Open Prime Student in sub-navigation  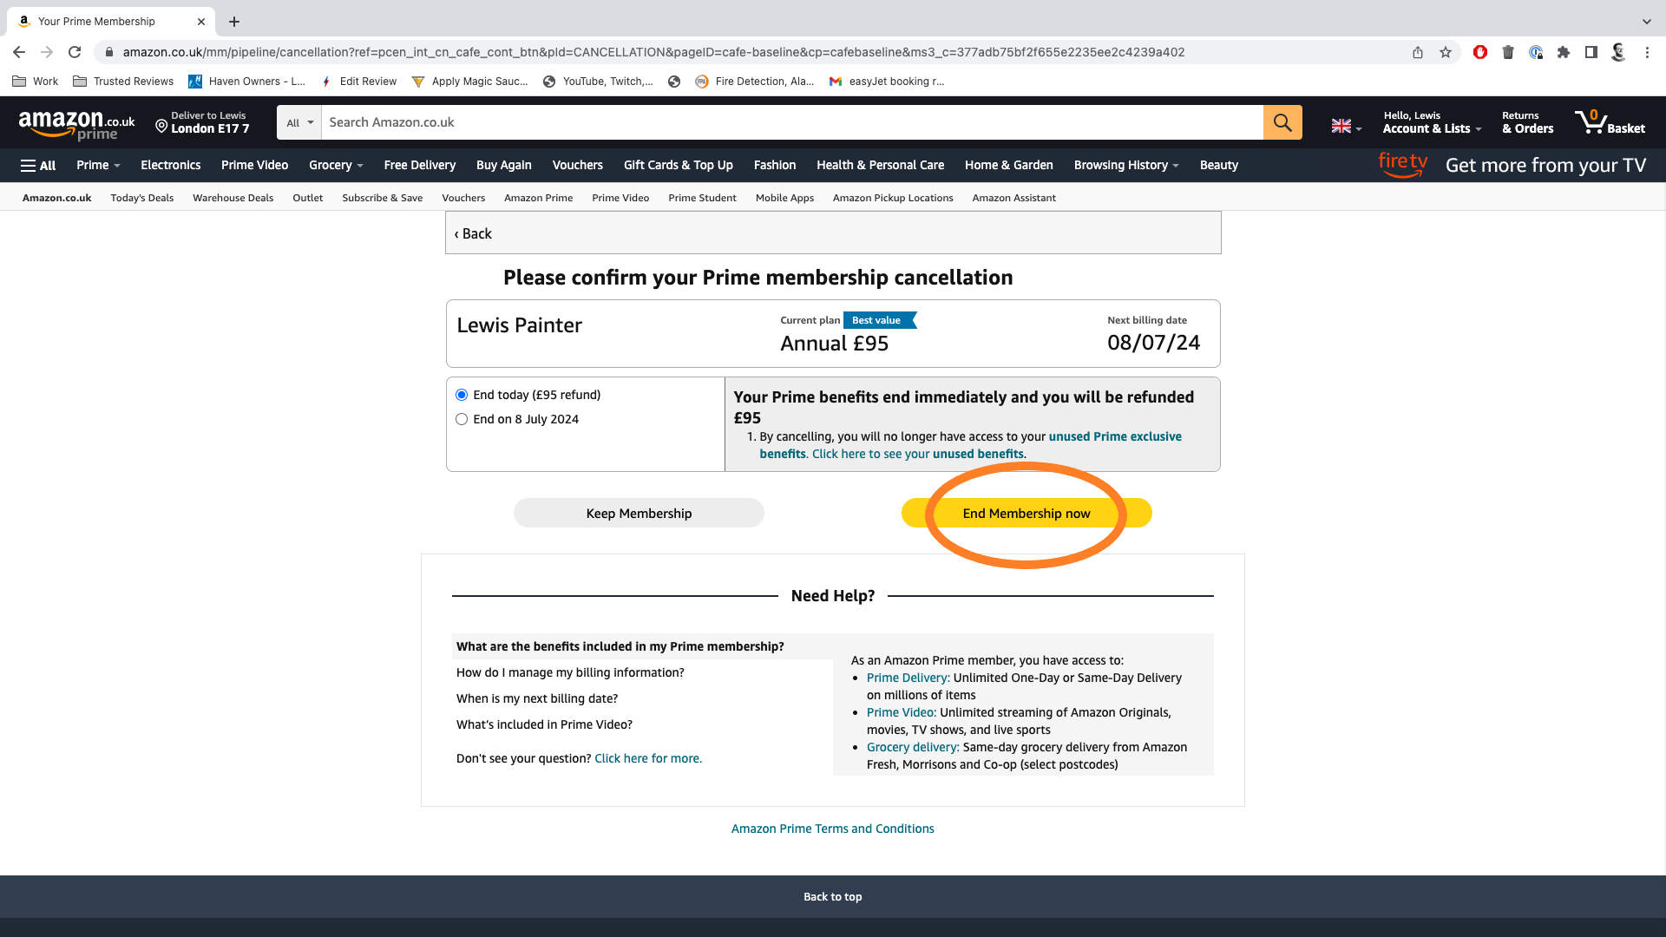702,198
